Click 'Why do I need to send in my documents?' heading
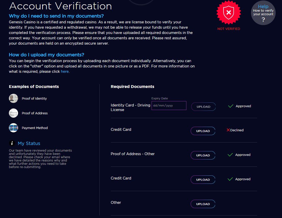 [x=56, y=16]
